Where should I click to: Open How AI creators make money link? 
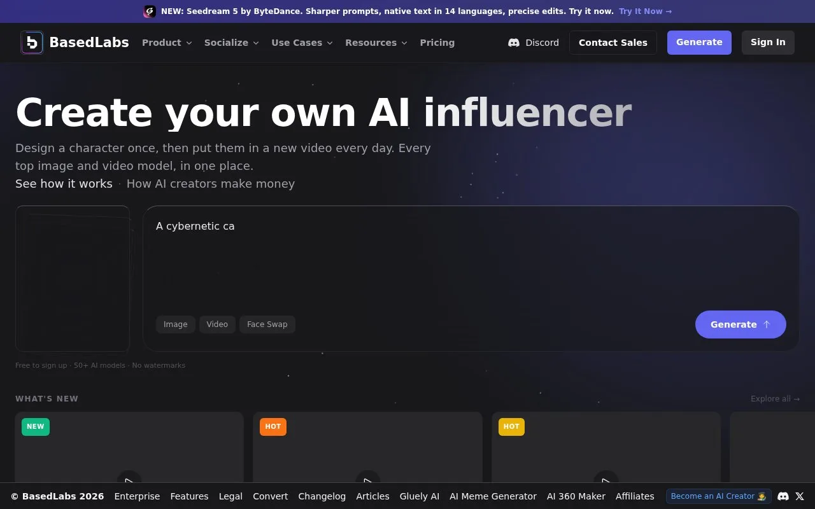tap(211, 184)
